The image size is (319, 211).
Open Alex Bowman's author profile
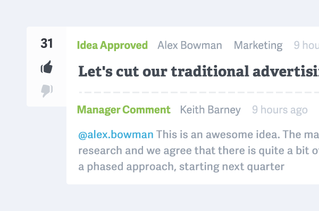[190, 45]
